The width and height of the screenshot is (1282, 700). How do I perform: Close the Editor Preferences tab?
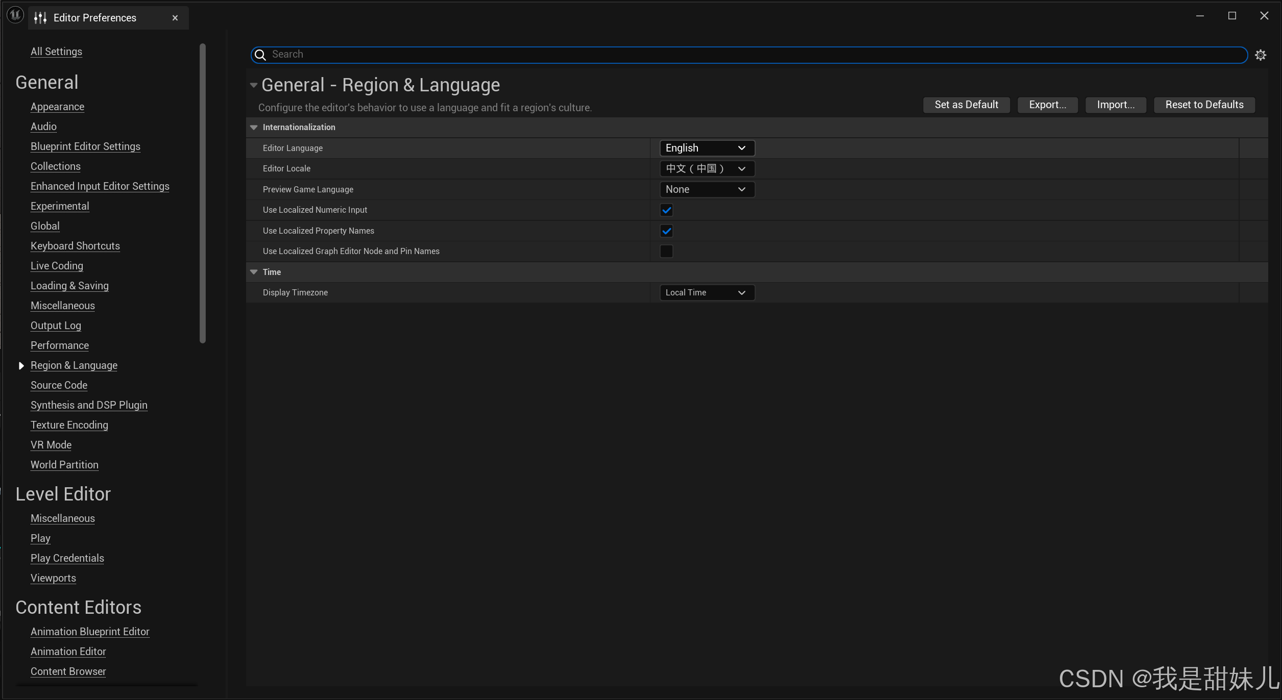pos(175,18)
